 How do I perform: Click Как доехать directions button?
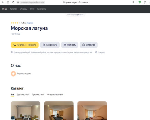click(50, 45)
